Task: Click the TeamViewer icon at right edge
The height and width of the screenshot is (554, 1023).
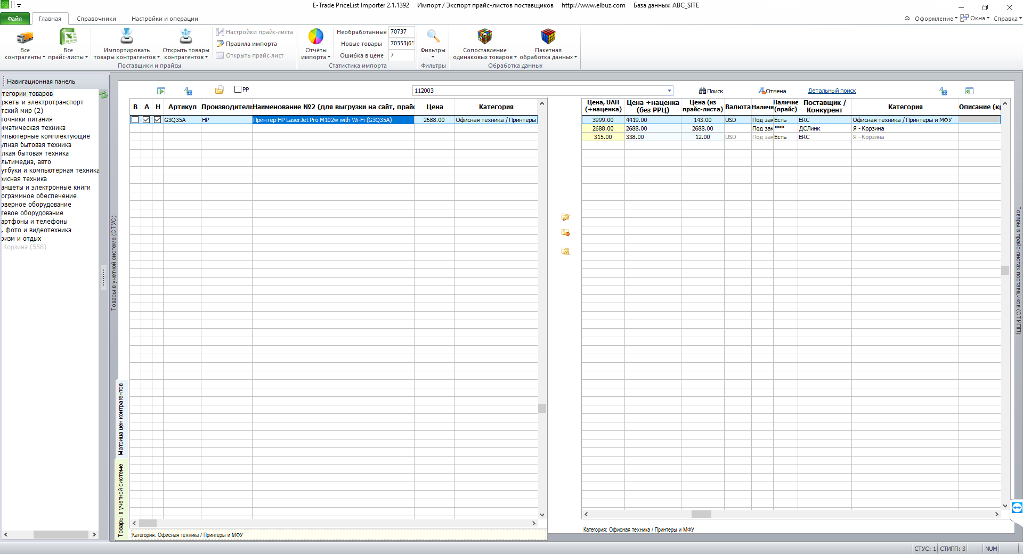Action: [1017, 508]
